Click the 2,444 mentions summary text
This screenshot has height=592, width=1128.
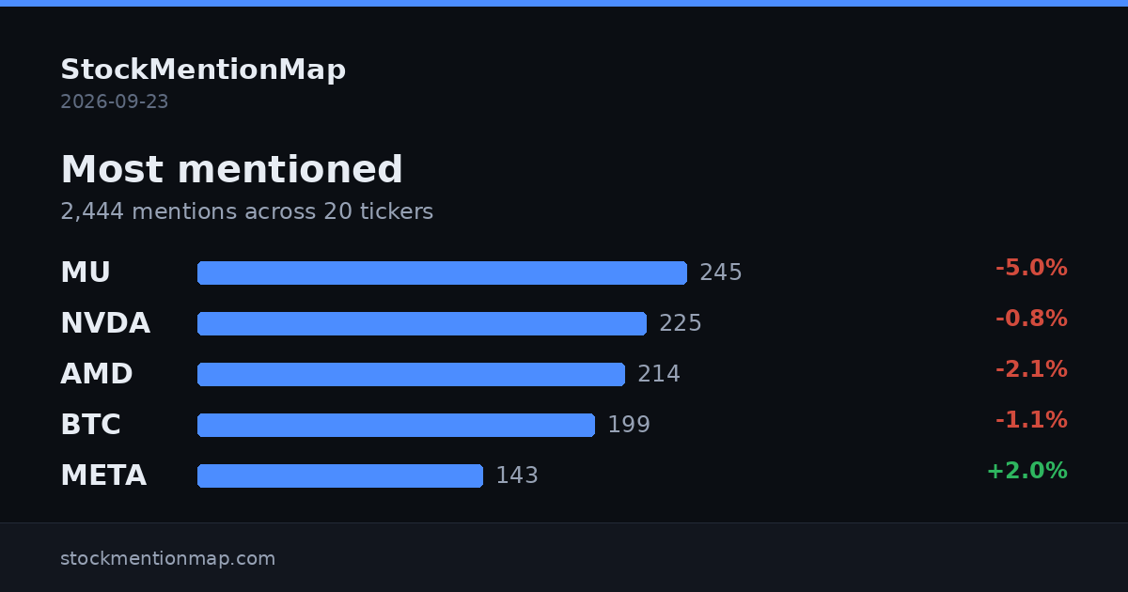[246, 212]
